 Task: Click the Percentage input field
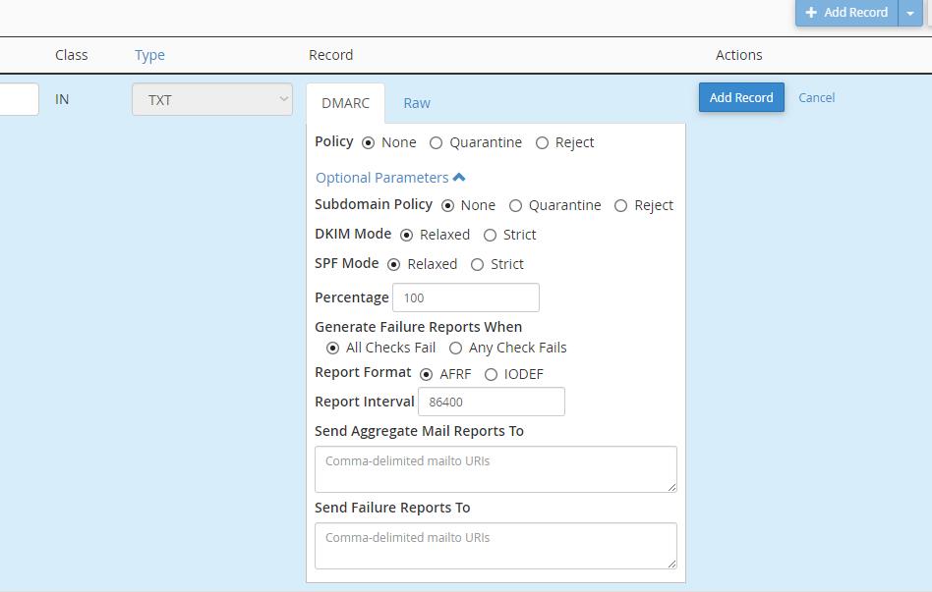coord(466,297)
